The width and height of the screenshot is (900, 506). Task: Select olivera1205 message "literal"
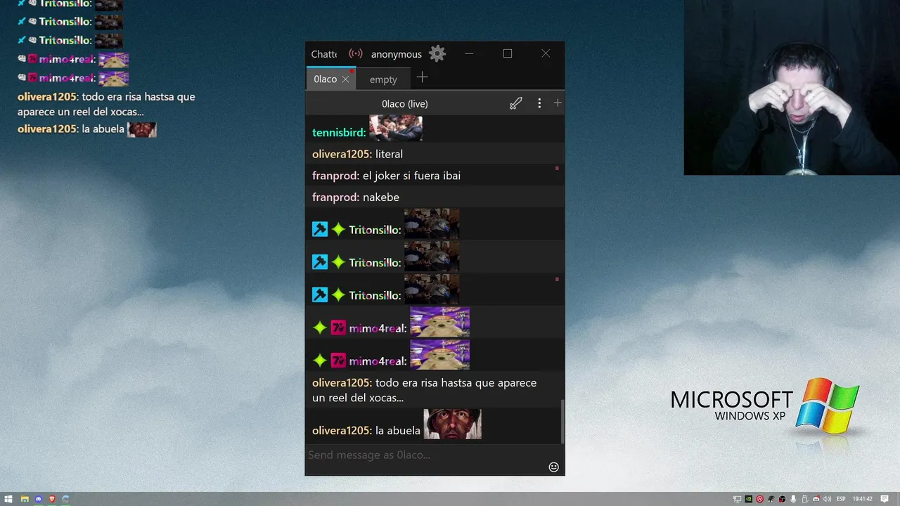tap(389, 154)
